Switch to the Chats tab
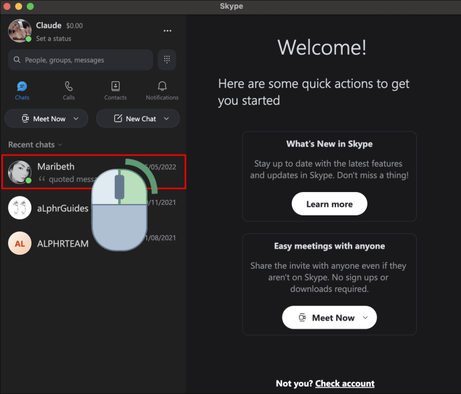The height and width of the screenshot is (394, 461). pyautogui.click(x=22, y=91)
